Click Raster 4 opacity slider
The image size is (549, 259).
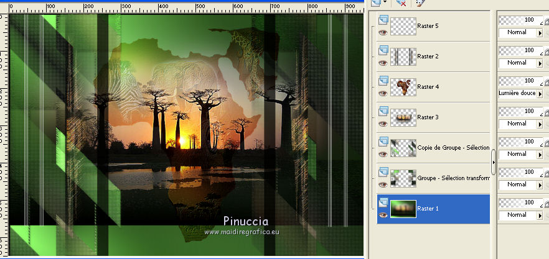coord(520,81)
